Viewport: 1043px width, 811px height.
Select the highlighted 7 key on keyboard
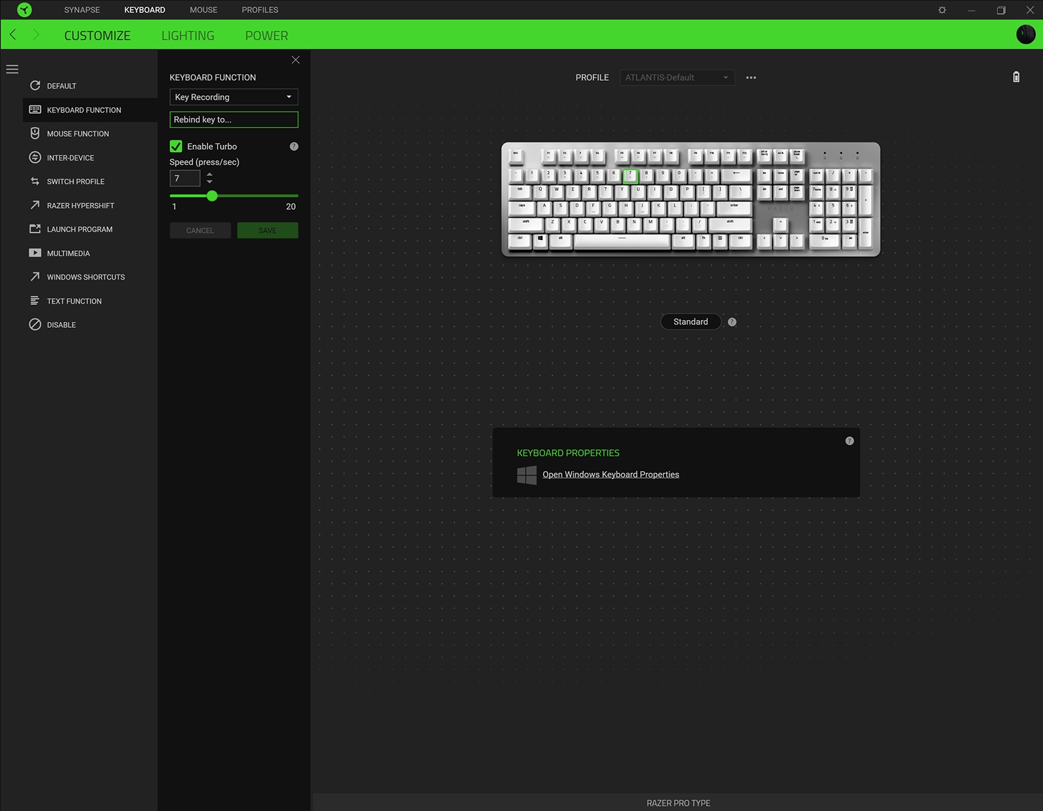coord(630,176)
